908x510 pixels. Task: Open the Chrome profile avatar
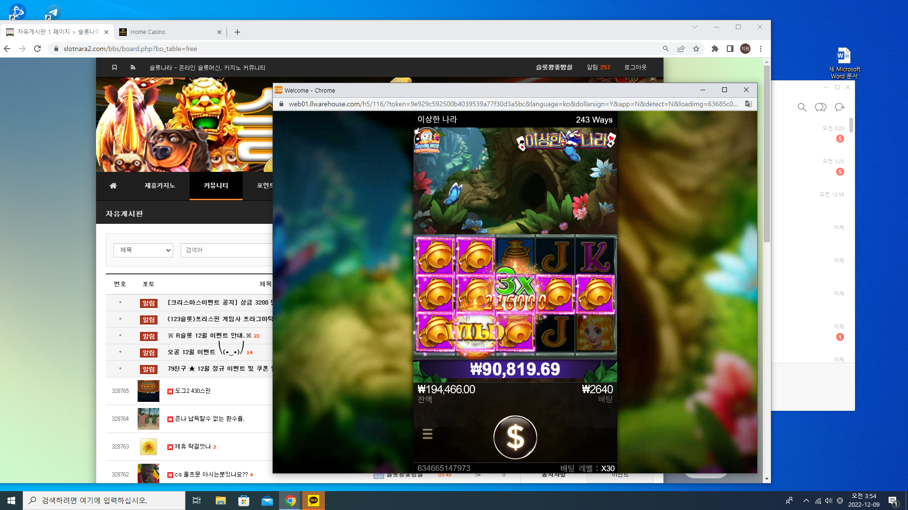click(745, 49)
